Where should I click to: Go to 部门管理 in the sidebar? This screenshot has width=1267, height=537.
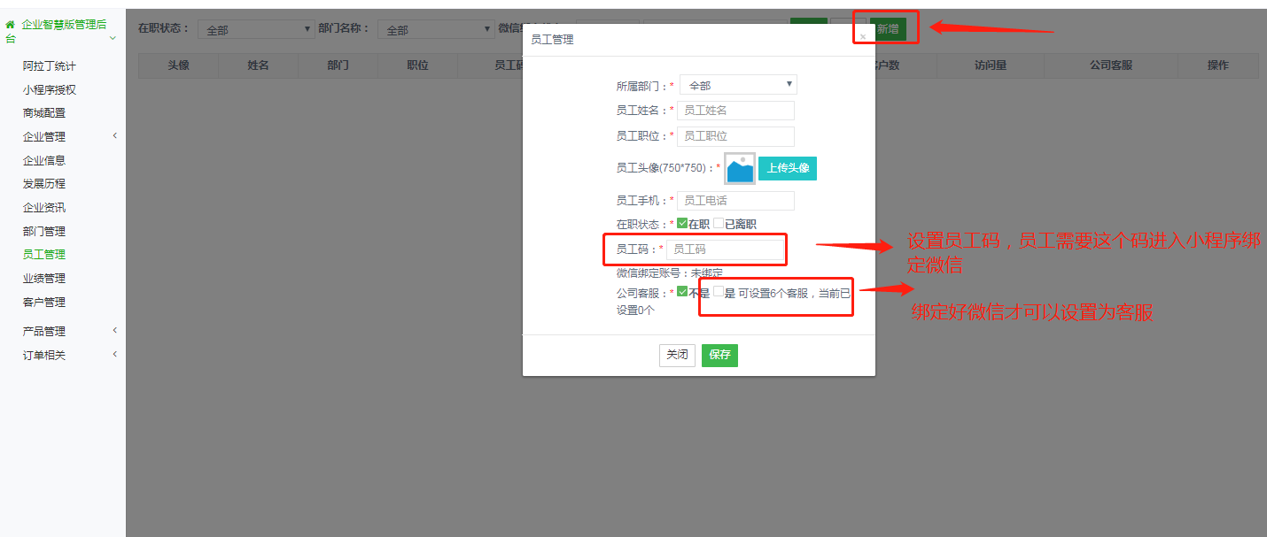44,231
